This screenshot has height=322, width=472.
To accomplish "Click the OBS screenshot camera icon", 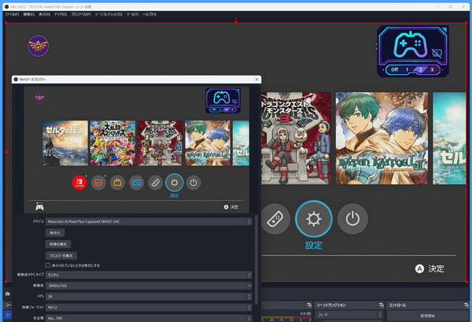I will tap(8, 294).
